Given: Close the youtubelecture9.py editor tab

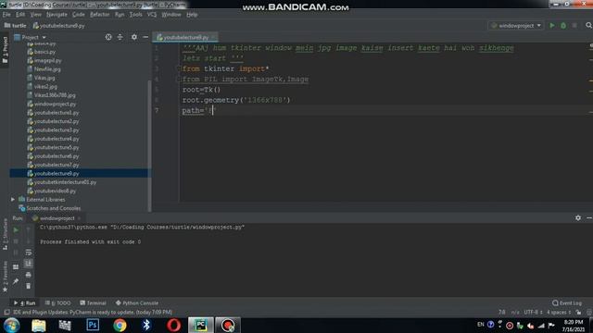Looking at the screenshot, I should pyautogui.click(x=213, y=37).
